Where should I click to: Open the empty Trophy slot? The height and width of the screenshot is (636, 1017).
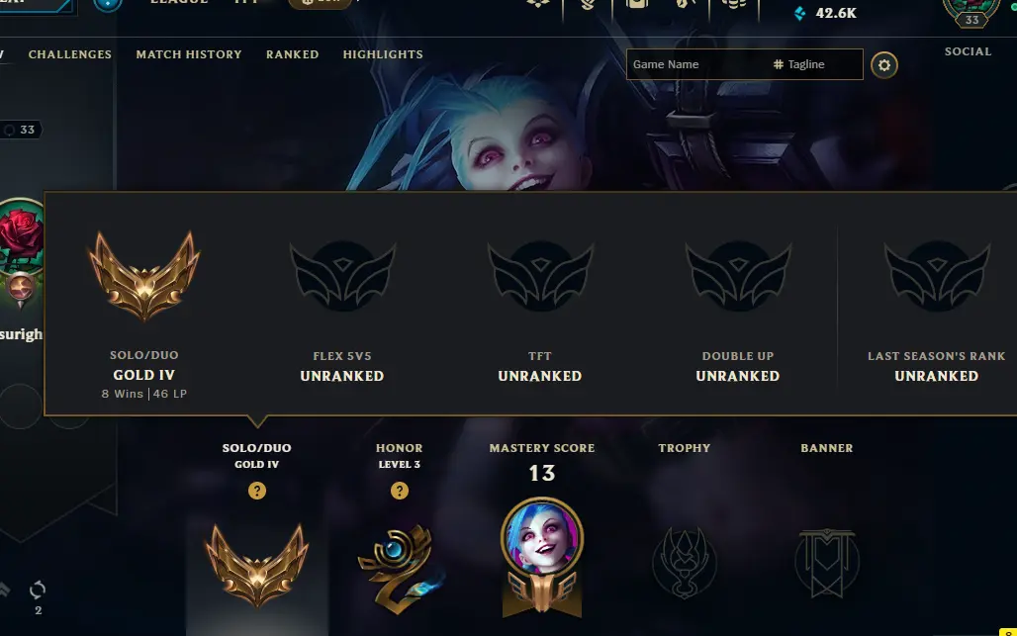point(685,563)
